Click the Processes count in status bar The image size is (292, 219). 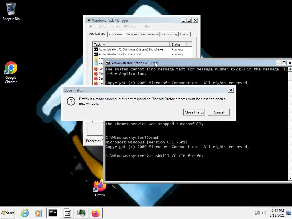pyautogui.click(x=94, y=141)
